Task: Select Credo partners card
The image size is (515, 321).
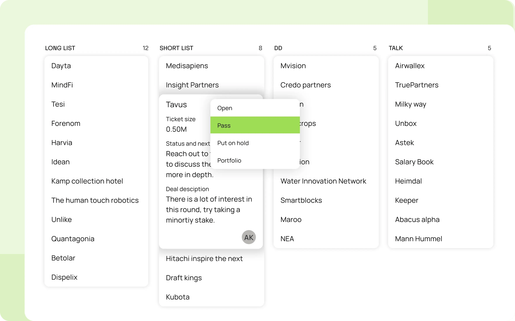Action: point(305,85)
